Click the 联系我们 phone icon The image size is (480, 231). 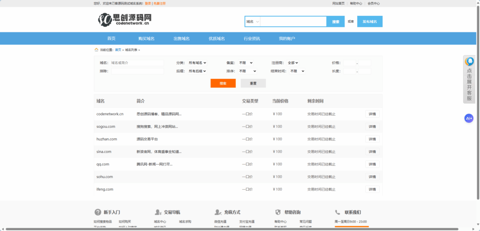point(337,212)
